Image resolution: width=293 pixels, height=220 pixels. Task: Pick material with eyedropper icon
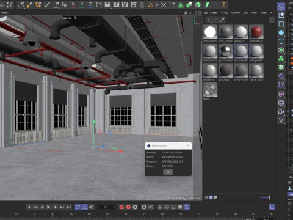coord(222,20)
